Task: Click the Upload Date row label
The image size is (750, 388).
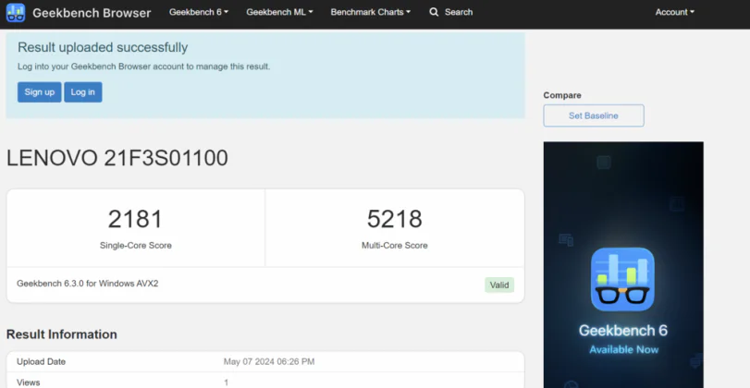Action: [x=41, y=361]
